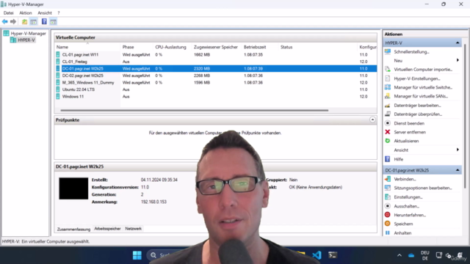The height and width of the screenshot is (264, 470).
Task: Open Sitzungsoptionen bearbeiten action
Action: tap(423, 188)
